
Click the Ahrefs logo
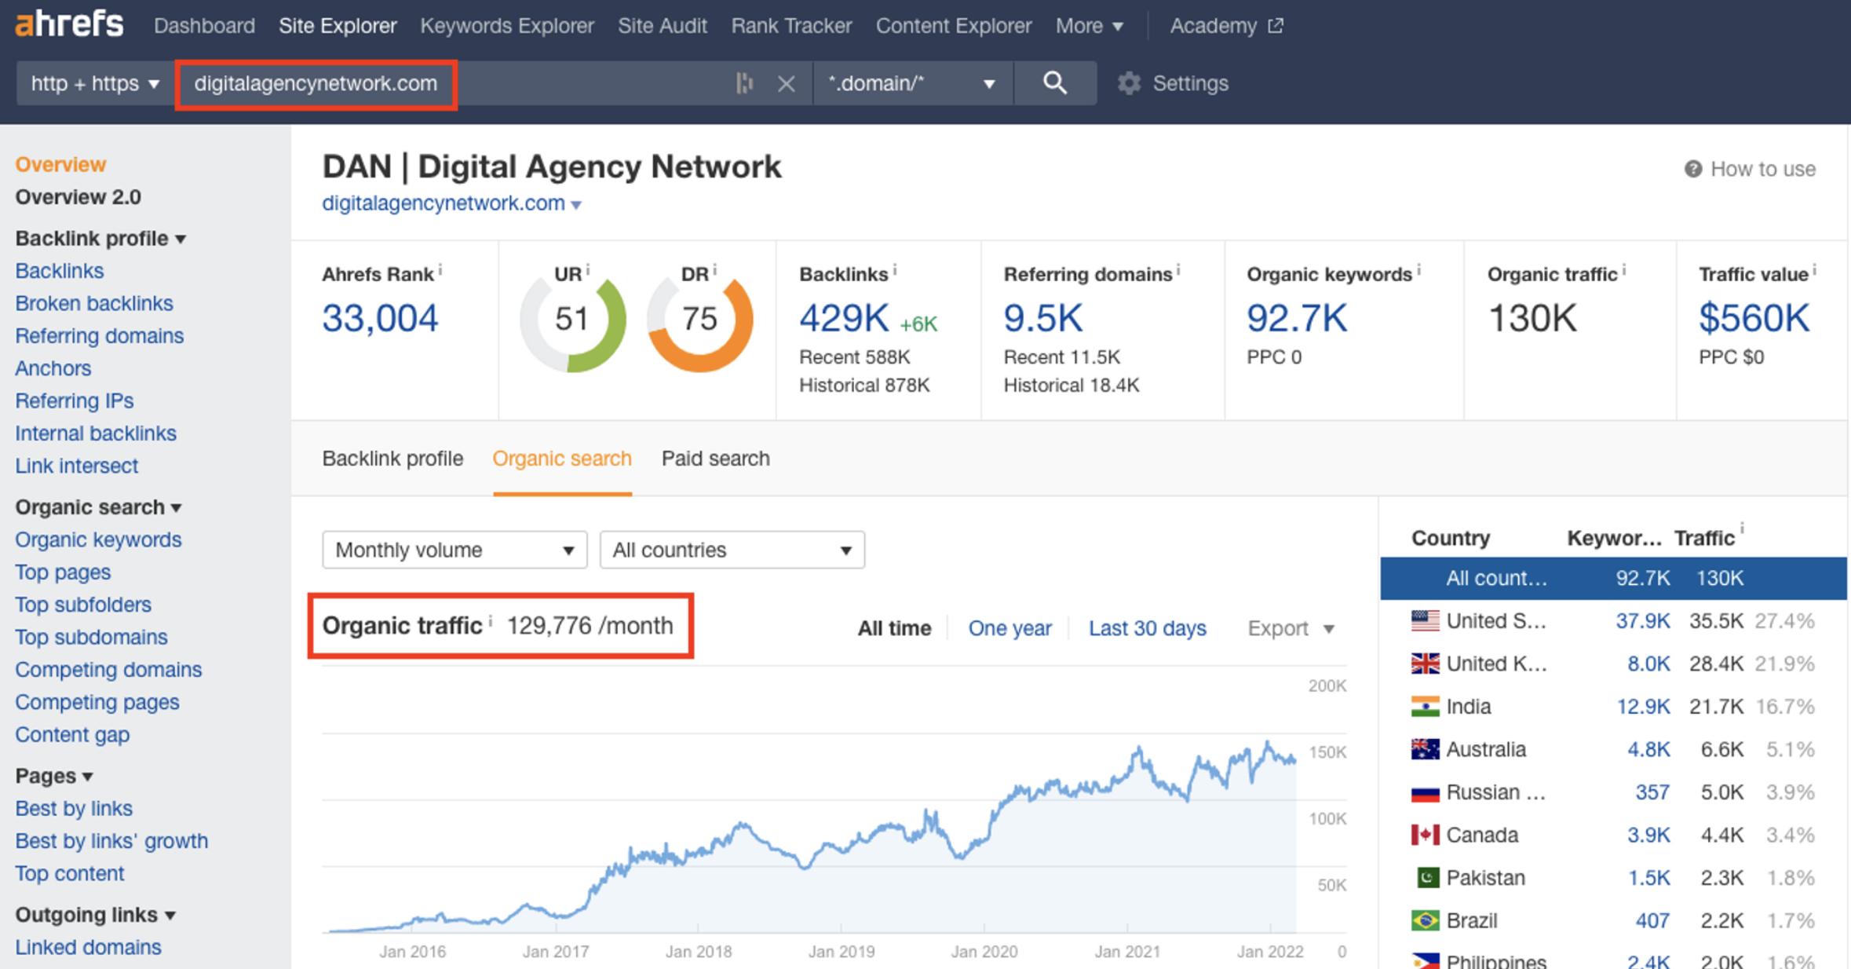[x=69, y=24]
